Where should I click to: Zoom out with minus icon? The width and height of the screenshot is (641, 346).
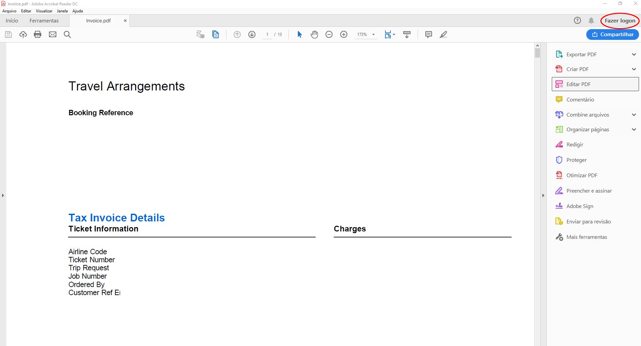tap(329, 34)
